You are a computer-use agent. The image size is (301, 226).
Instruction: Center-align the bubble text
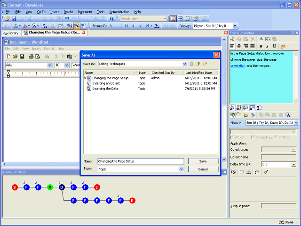coord(239,46)
